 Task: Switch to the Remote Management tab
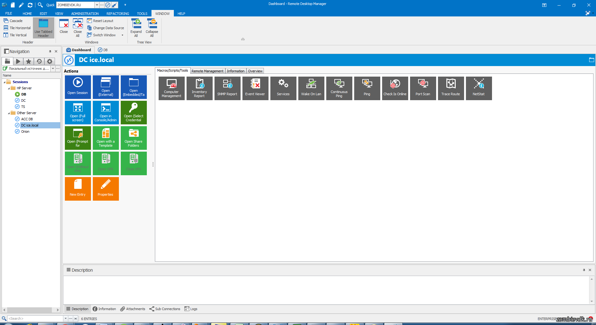[x=207, y=71]
